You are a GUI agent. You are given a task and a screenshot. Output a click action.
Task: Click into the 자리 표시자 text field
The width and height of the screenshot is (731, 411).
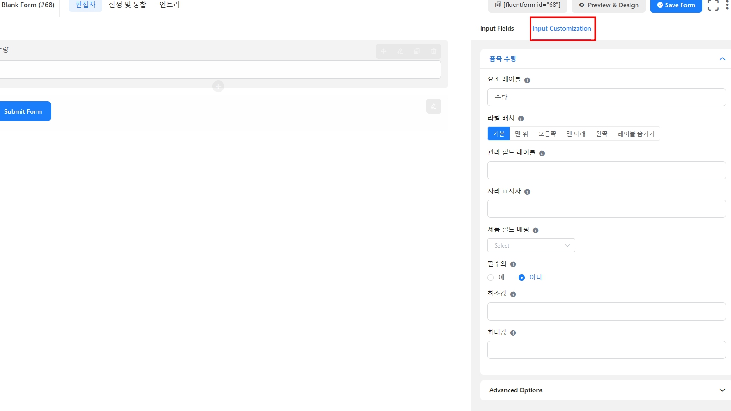tap(606, 209)
